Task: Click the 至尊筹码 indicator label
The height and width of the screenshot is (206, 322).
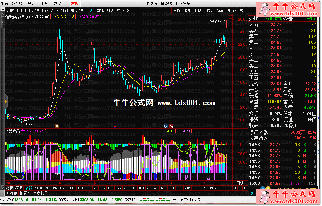Action: tap(12, 131)
